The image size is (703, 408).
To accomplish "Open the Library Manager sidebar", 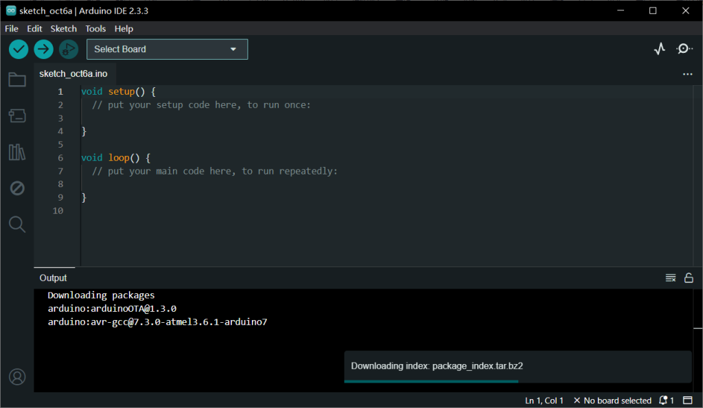I will (x=16, y=152).
